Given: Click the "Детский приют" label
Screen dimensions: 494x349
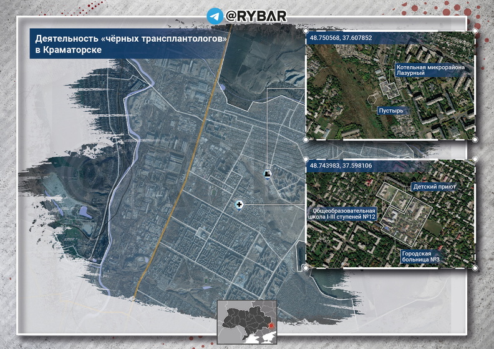Looking at the screenshot, I should [x=435, y=187].
